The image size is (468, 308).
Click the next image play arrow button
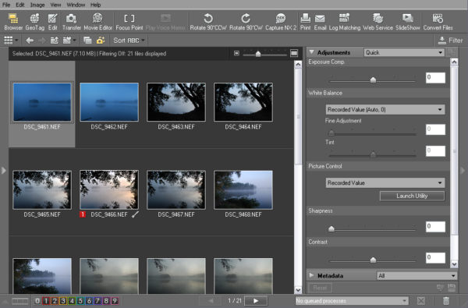pyautogui.click(x=256, y=300)
